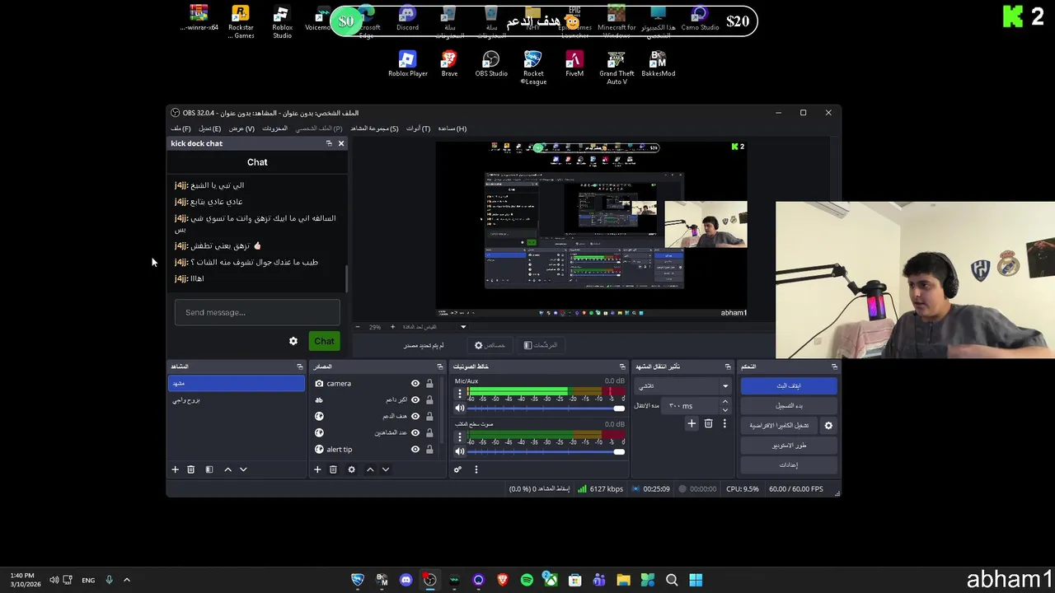This screenshot has height=593, width=1055.
Task: Open the مساعدة (H) menu
Action: click(452, 128)
